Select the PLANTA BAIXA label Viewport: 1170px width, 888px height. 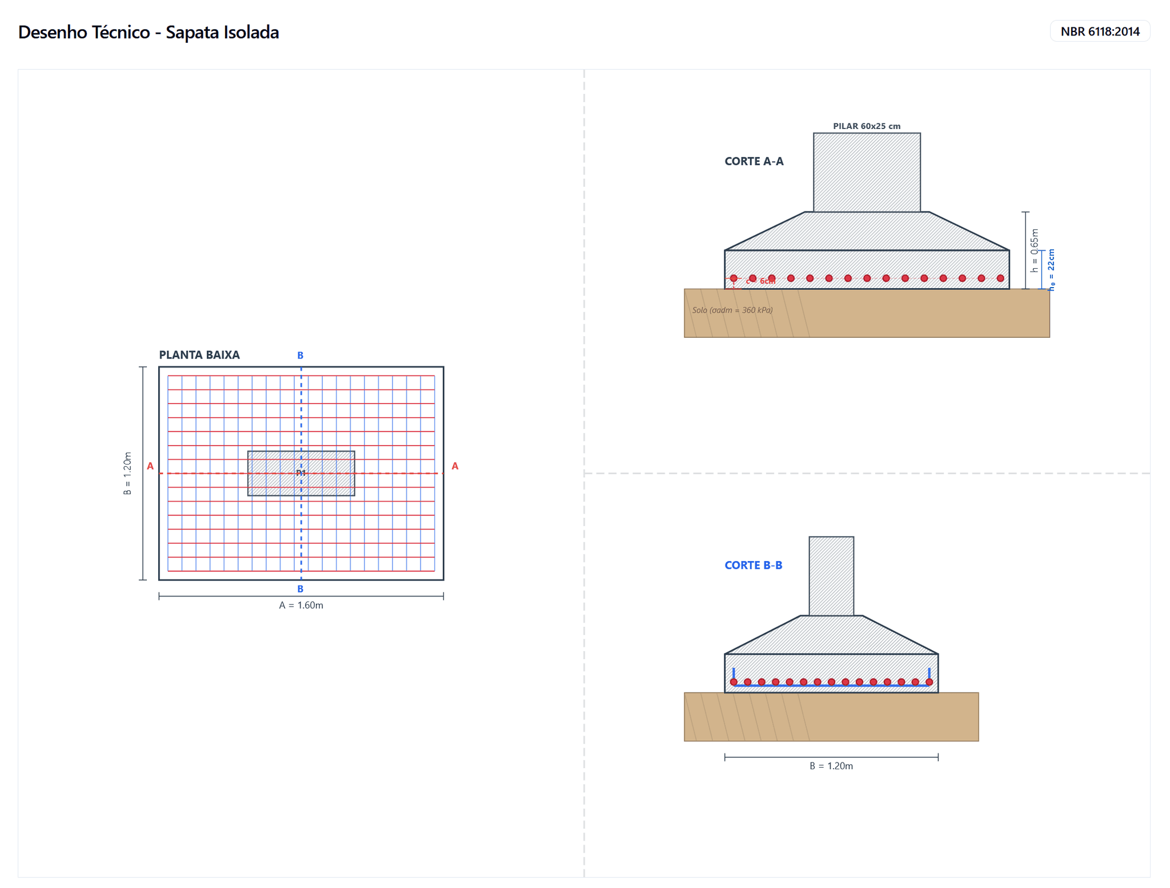coord(199,354)
